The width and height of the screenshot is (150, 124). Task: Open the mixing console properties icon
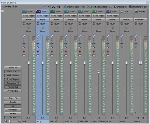click(44, 7)
